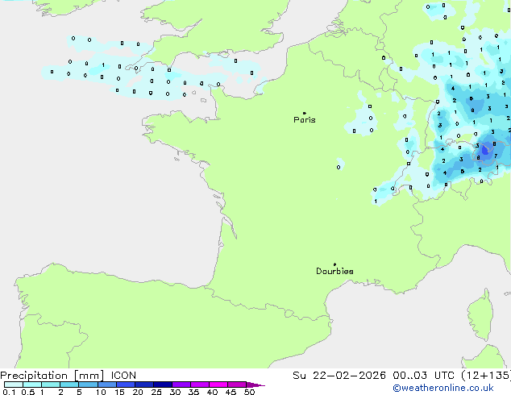Click the '7' precipitation value on the map
511x395 pixels.
(496, 156)
